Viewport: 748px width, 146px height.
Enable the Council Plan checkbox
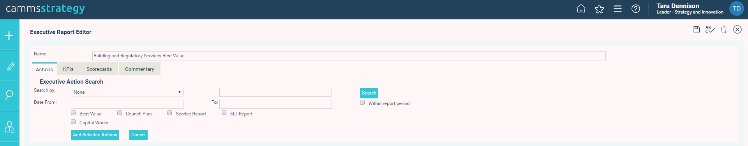click(120, 113)
